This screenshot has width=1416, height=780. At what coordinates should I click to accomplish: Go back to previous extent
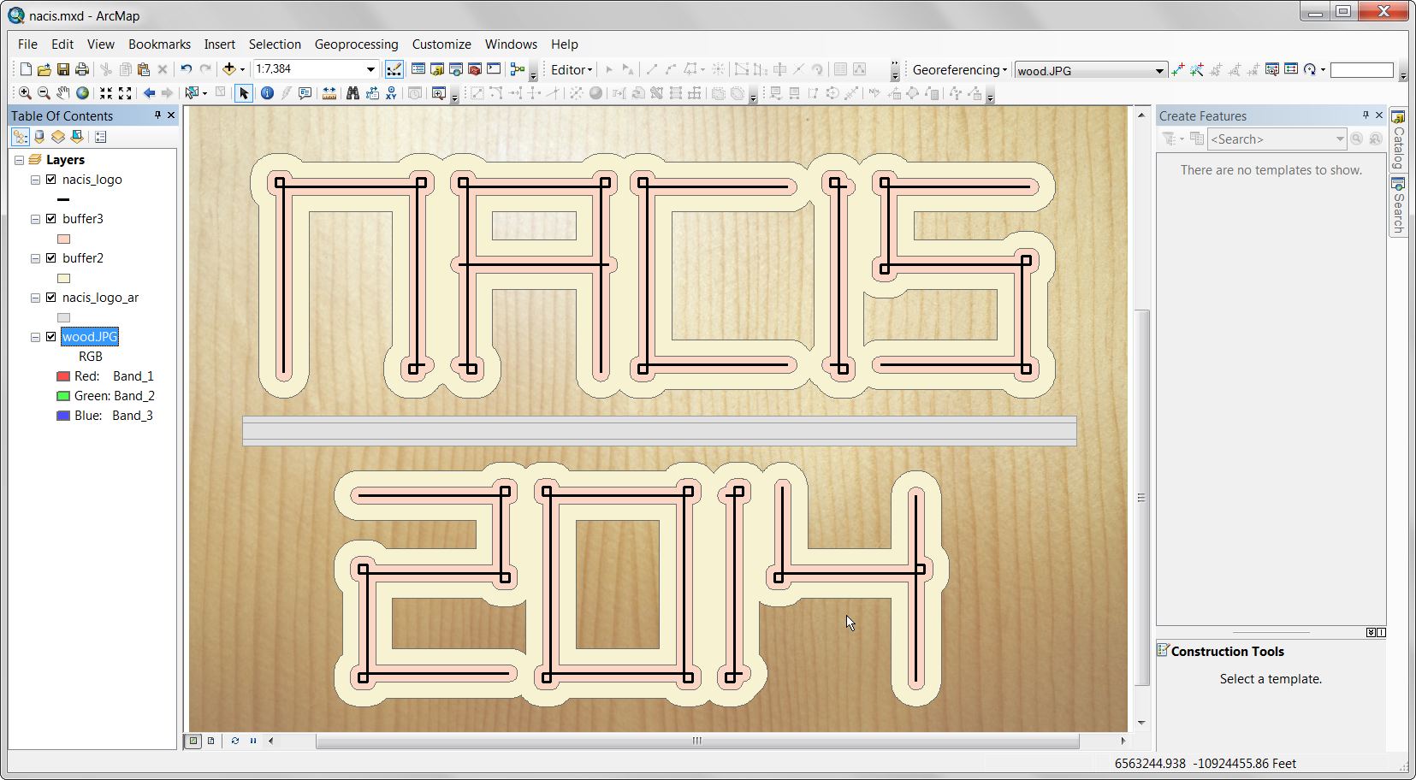(150, 93)
